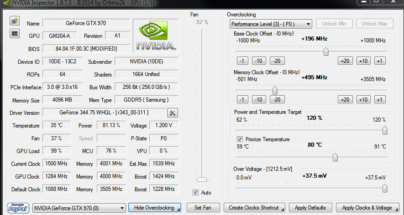The height and width of the screenshot is (215, 404).
Task: Toggle the Auto fan checkbox
Action: tap(195, 192)
